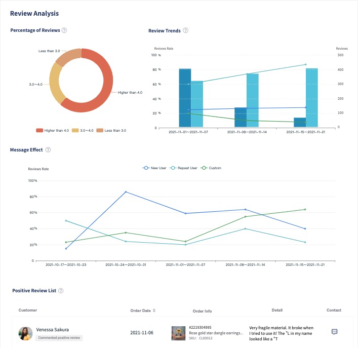Screen dimensions: 358x348
Task: Click dark blue bar for 2021-11-01 week
Action: coord(185,98)
